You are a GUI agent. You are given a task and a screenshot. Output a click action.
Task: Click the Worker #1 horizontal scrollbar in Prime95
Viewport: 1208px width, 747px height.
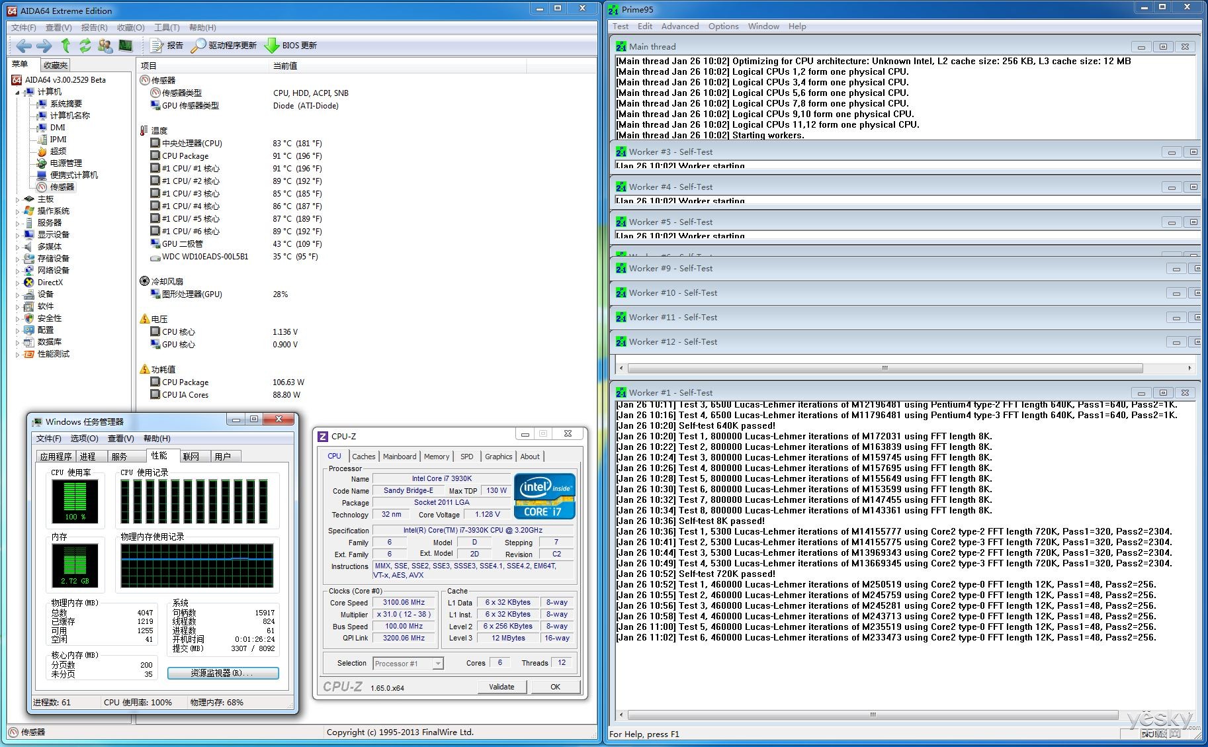tap(872, 715)
